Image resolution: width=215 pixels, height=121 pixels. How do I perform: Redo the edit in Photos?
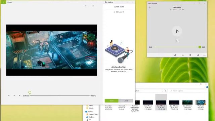(x=93, y=6)
